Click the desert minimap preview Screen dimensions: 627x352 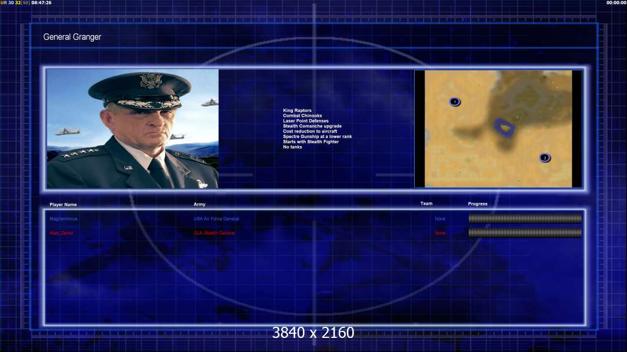point(498,128)
